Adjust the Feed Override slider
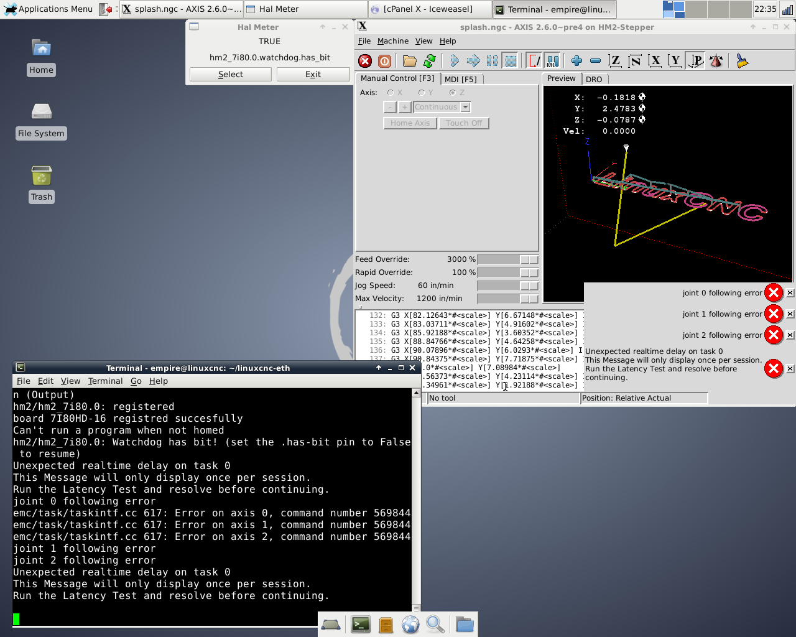This screenshot has height=637, width=796. 507,259
